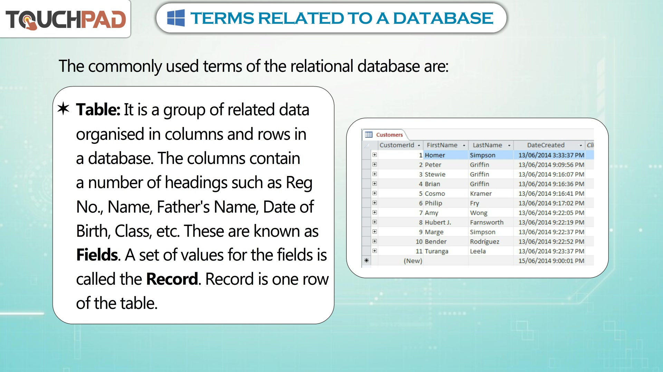This screenshot has width=663, height=372.
Task: Click the '13/06/2014 9:09:56 PM' date cell
Action: tap(549, 165)
